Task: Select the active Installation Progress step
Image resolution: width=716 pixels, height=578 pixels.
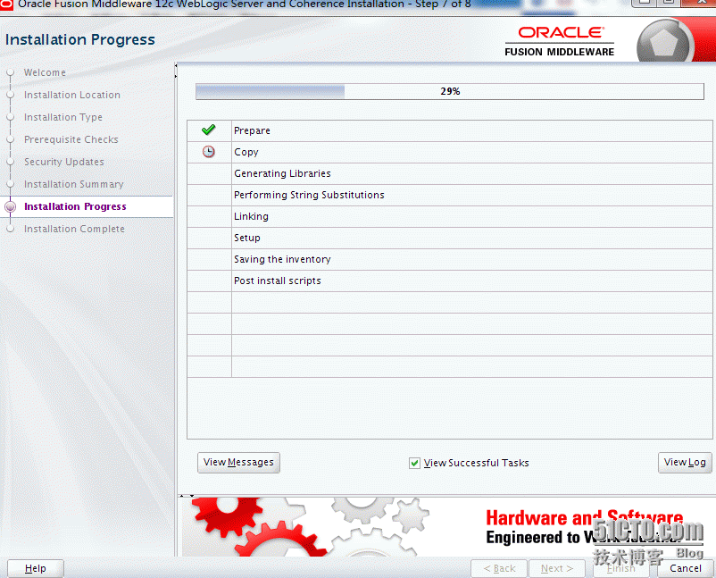Action: (75, 206)
